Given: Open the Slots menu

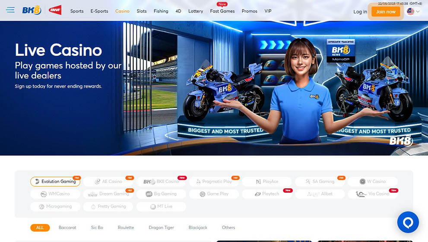Looking at the screenshot, I should (x=142, y=11).
